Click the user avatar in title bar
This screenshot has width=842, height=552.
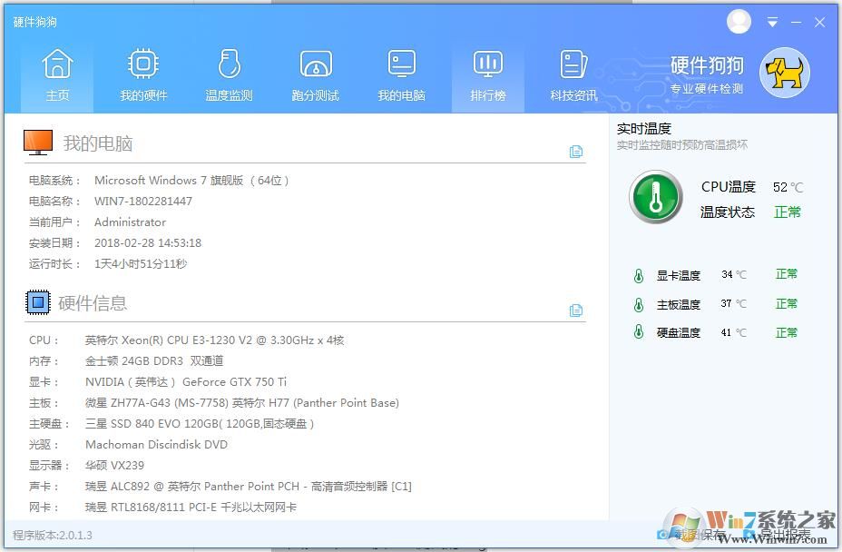[739, 21]
